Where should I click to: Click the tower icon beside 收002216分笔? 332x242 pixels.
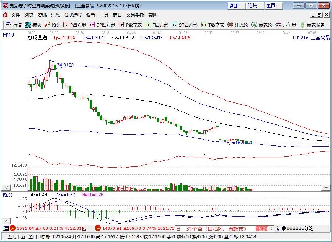tap(278, 228)
